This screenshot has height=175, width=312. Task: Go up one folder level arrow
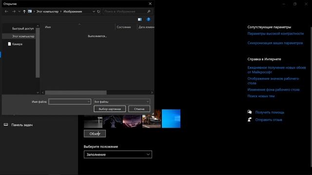tap(24, 12)
